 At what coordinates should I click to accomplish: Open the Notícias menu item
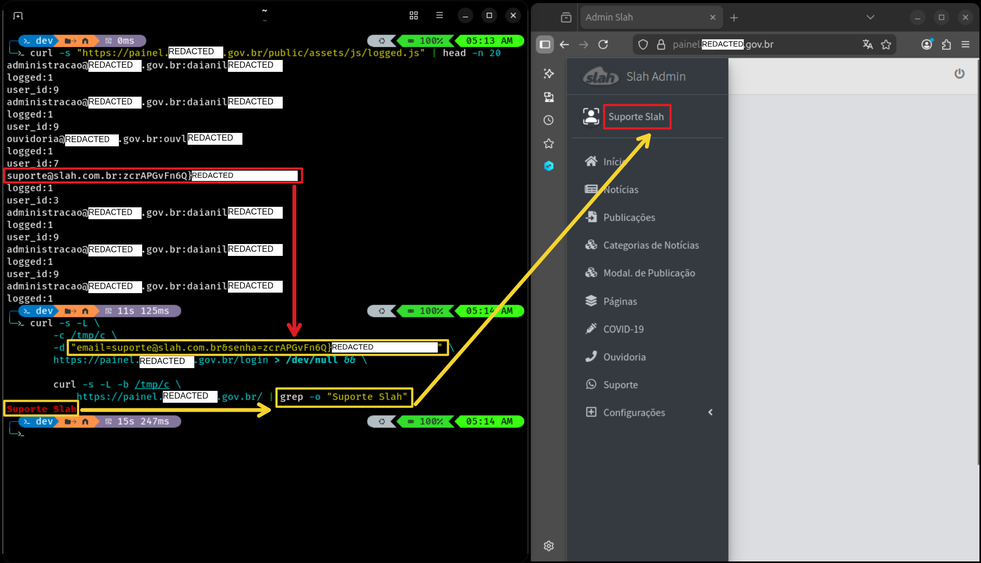(621, 190)
